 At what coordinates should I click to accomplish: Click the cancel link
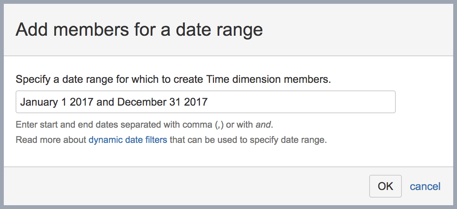425,186
